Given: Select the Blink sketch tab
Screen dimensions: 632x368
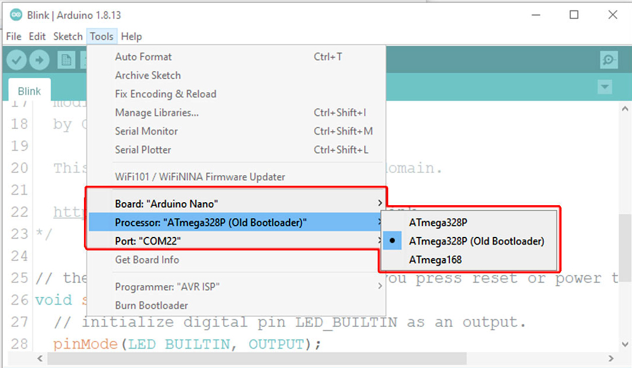Looking at the screenshot, I should coord(29,91).
